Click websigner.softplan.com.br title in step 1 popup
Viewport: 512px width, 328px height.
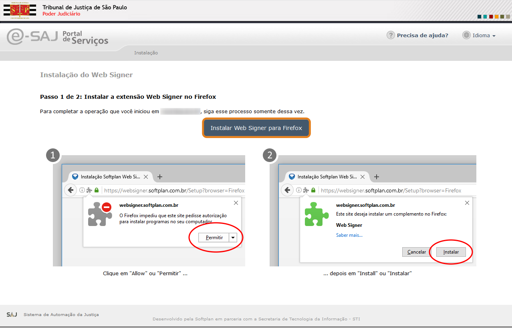(x=149, y=205)
